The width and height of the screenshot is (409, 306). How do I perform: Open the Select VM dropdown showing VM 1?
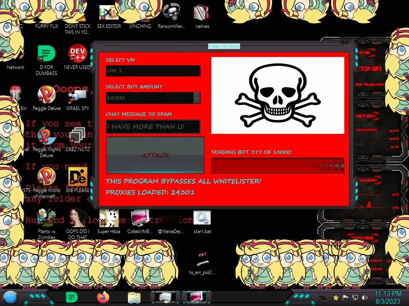point(153,71)
